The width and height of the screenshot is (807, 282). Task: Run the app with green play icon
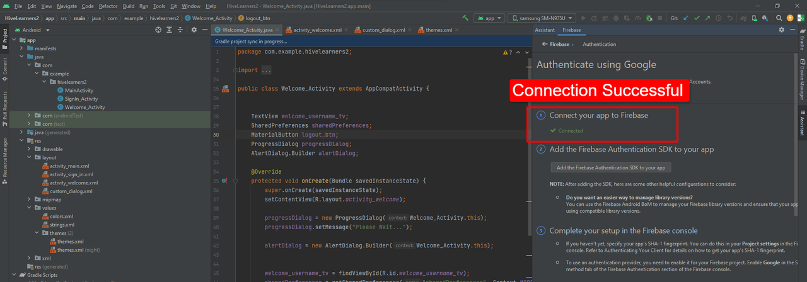pyautogui.click(x=584, y=18)
